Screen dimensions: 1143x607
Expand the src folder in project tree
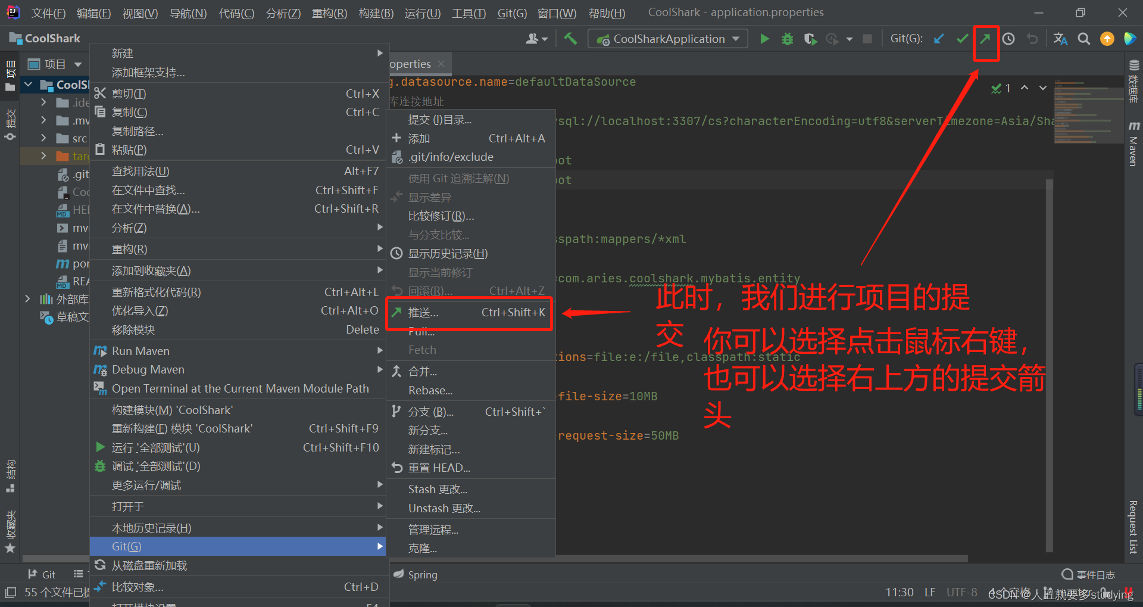(43, 138)
